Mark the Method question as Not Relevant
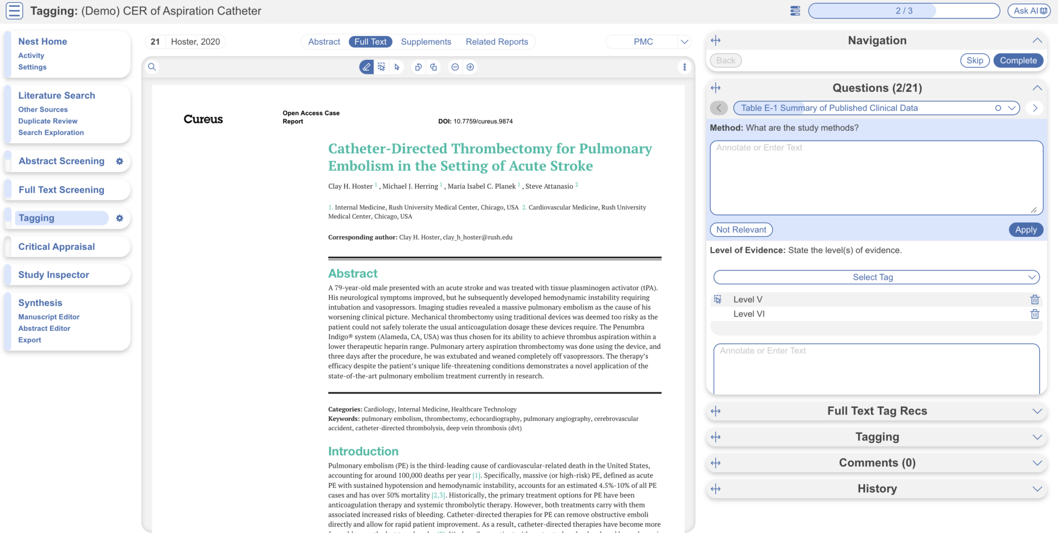1058x540 pixels. pyautogui.click(x=741, y=229)
